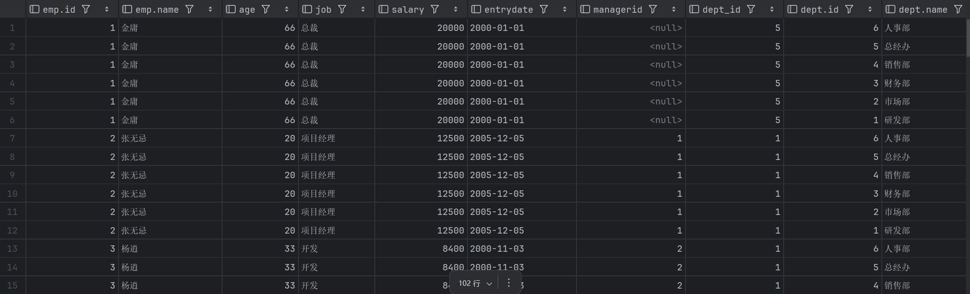The width and height of the screenshot is (970, 294).
Task: Select the 研发部 cell in row 6
Action: [x=897, y=120]
